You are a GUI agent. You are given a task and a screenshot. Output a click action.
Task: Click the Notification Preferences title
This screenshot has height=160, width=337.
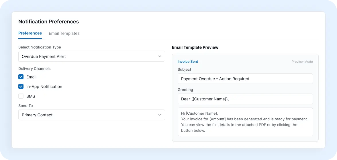(49, 22)
